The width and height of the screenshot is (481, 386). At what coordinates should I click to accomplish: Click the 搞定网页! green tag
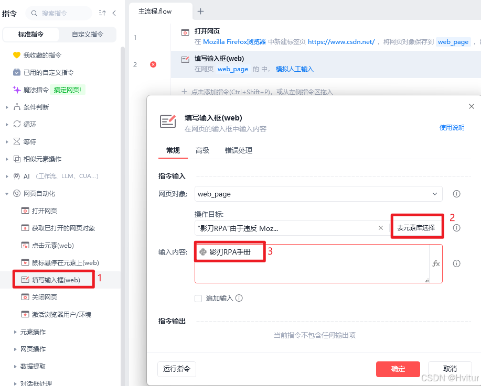pyautogui.click(x=68, y=90)
